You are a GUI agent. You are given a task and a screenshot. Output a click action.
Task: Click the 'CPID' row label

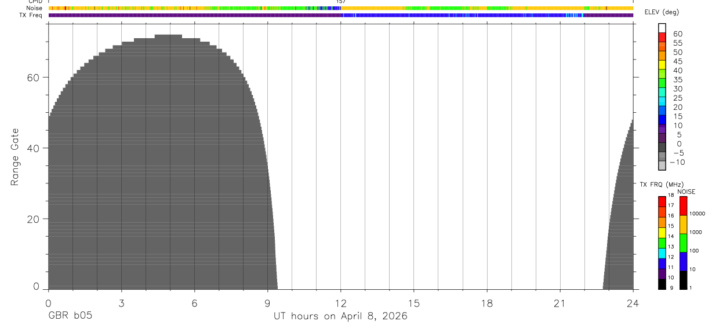(x=35, y=2)
